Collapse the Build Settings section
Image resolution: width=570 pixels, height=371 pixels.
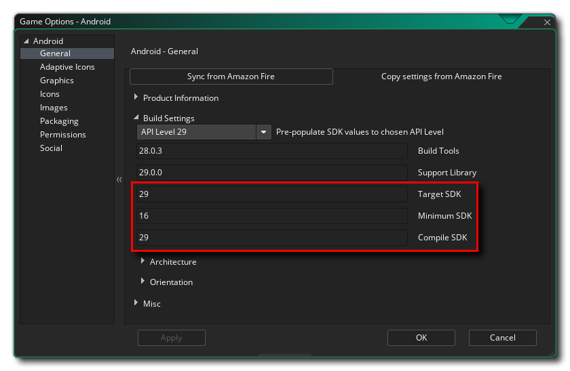pyautogui.click(x=136, y=118)
